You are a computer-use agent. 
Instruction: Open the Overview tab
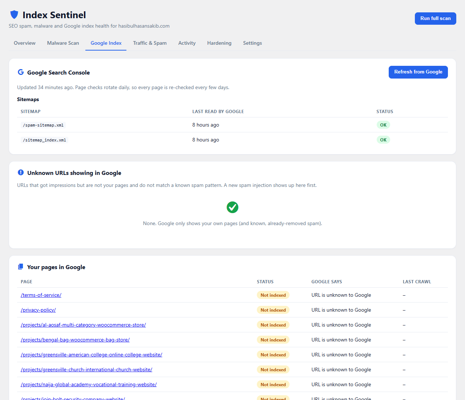25,43
